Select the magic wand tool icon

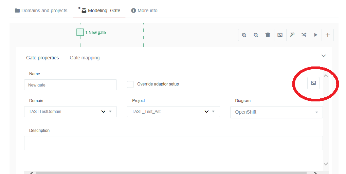(292, 35)
